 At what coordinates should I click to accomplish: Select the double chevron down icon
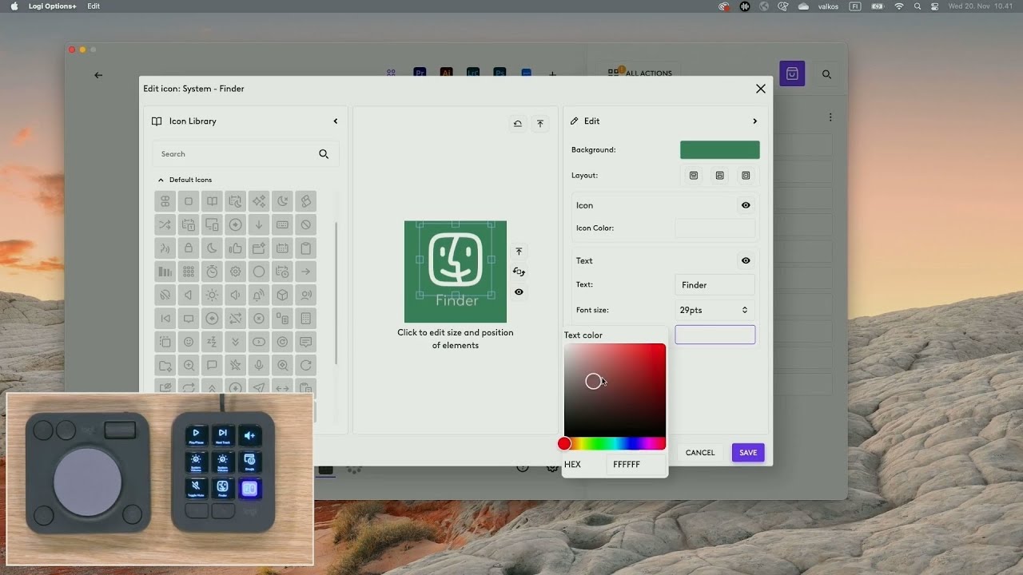(x=235, y=342)
